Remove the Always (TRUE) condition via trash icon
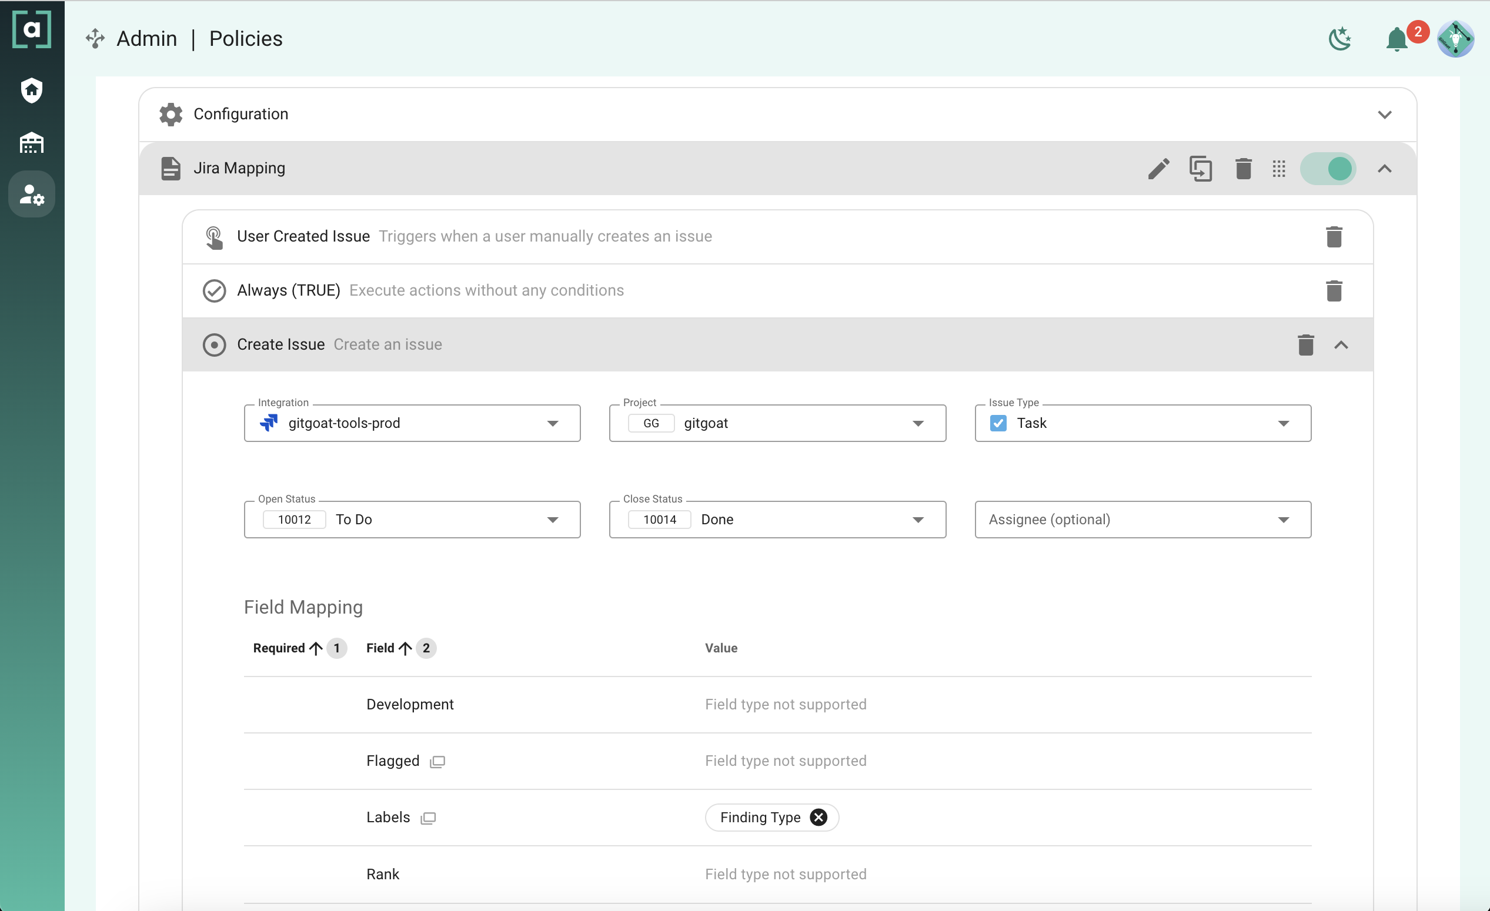The height and width of the screenshot is (911, 1490). click(1334, 291)
